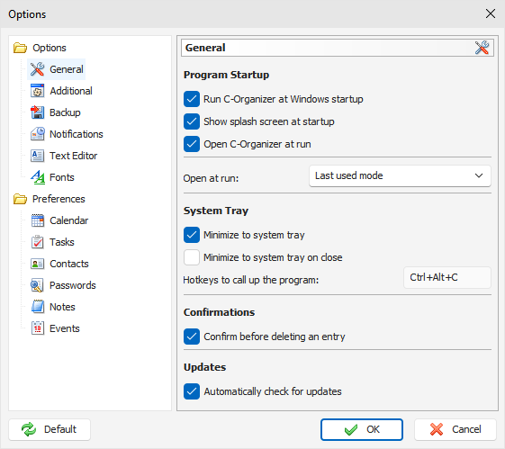This screenshot has width=505, height=449.
Task: Click the Contacts card icon
Action: click(38, 264)
